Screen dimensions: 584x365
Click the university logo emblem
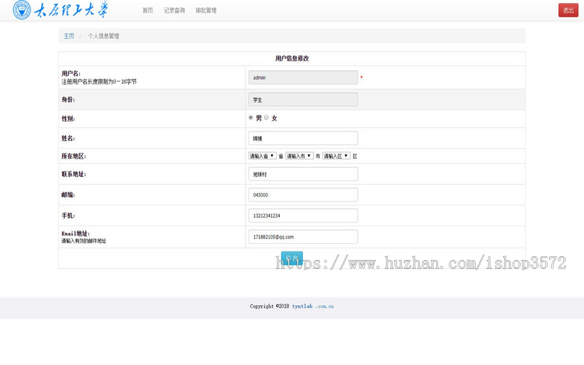22,10
